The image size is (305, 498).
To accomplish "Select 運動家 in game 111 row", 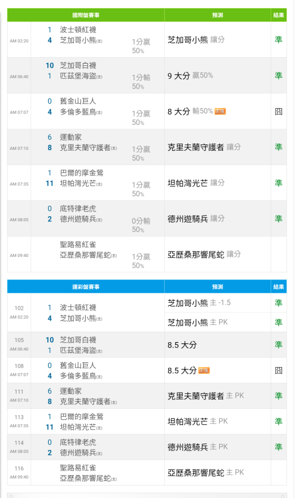I will [x=71, y=391].
